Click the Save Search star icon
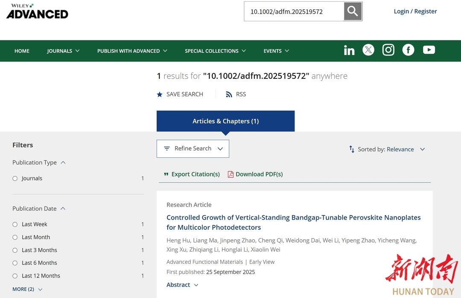 pos(160,94)
